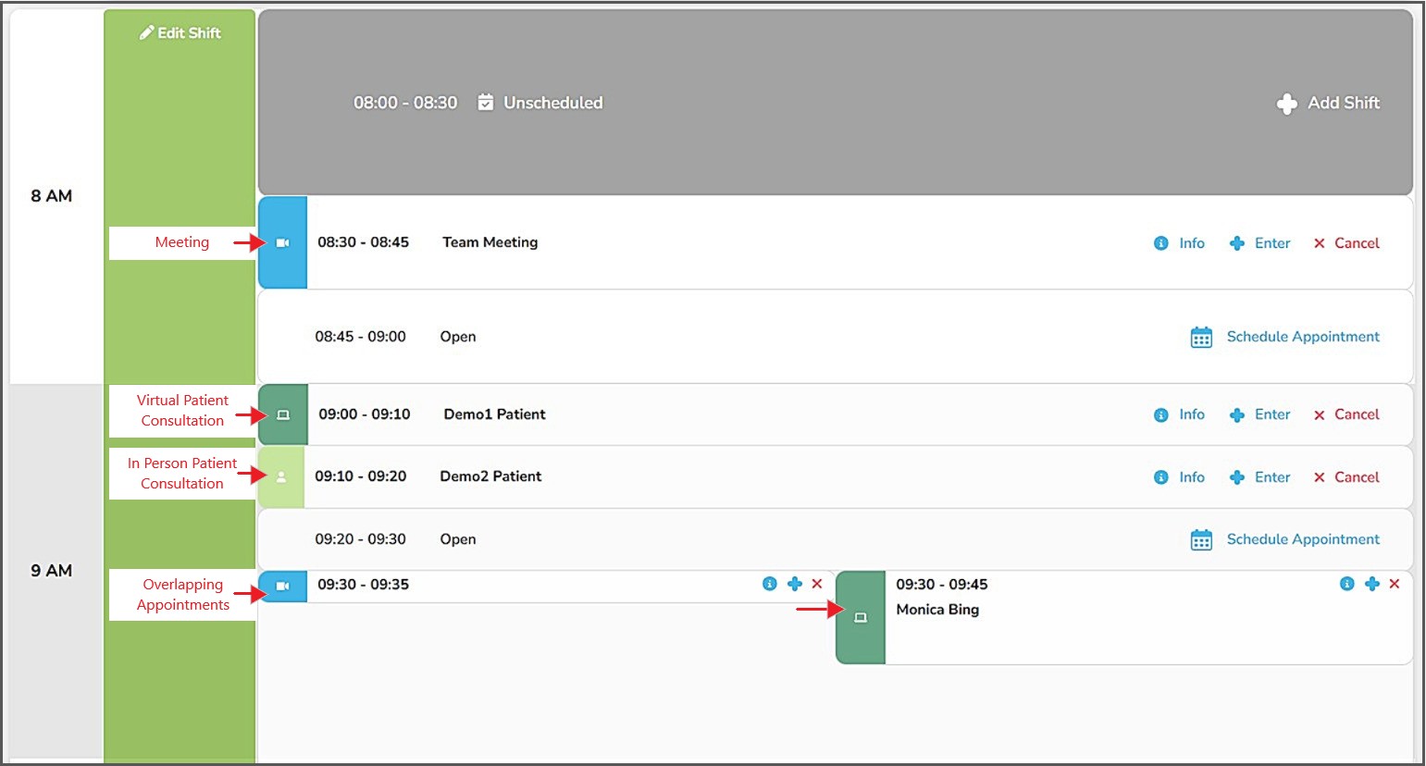Click plus icon for Monica Bing appointment
Image resolution: width=1426 pixels, height=766 pixels.
coord(1371,584)
